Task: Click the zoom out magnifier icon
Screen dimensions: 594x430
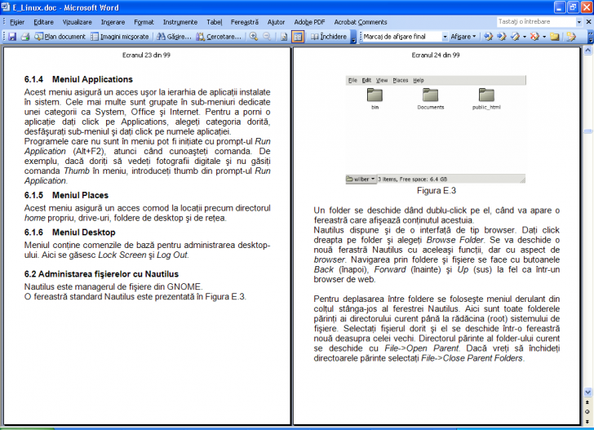Action: coord(267,37)
